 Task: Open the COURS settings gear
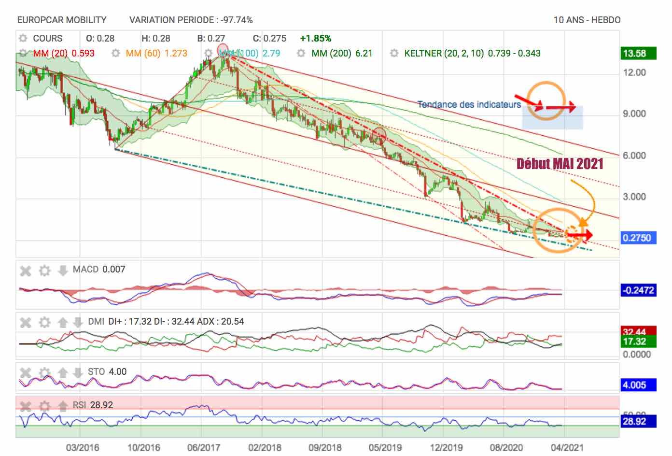tap(23, 38)
